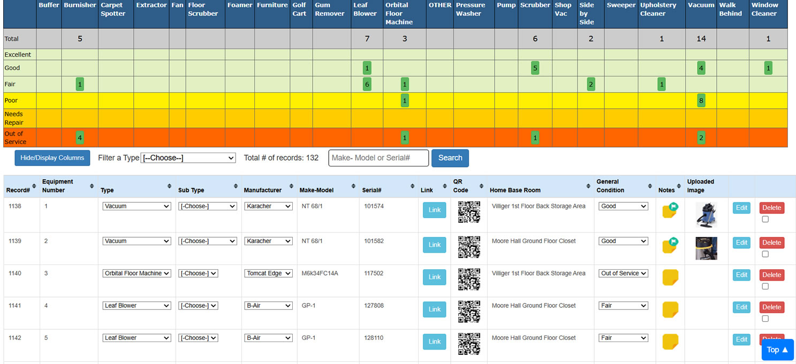Click the Edit button for record 1140
796x364 pixels.
tap(741, 275)
